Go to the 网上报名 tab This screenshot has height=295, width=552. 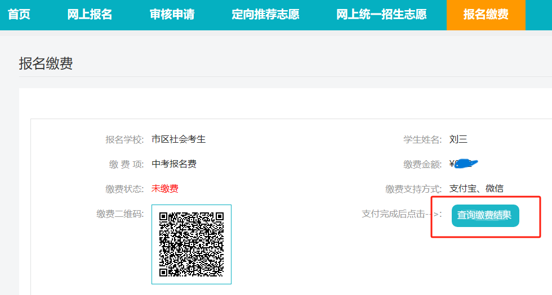coord(90,15)
